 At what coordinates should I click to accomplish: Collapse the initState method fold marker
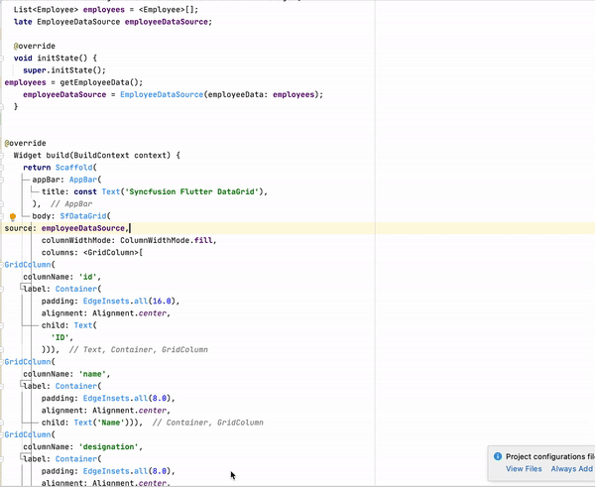[x=5, y=59]
